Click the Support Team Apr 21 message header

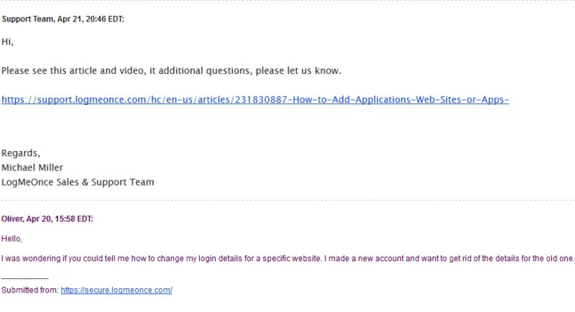tap(63, 19)
